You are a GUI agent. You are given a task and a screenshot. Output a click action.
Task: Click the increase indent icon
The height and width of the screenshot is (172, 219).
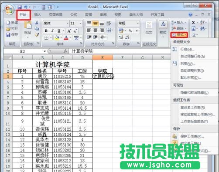click(x=96, y=37)
